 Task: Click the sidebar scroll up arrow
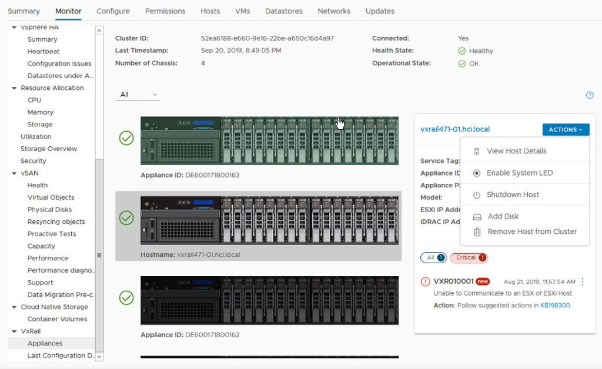click(x=99, y=31)
